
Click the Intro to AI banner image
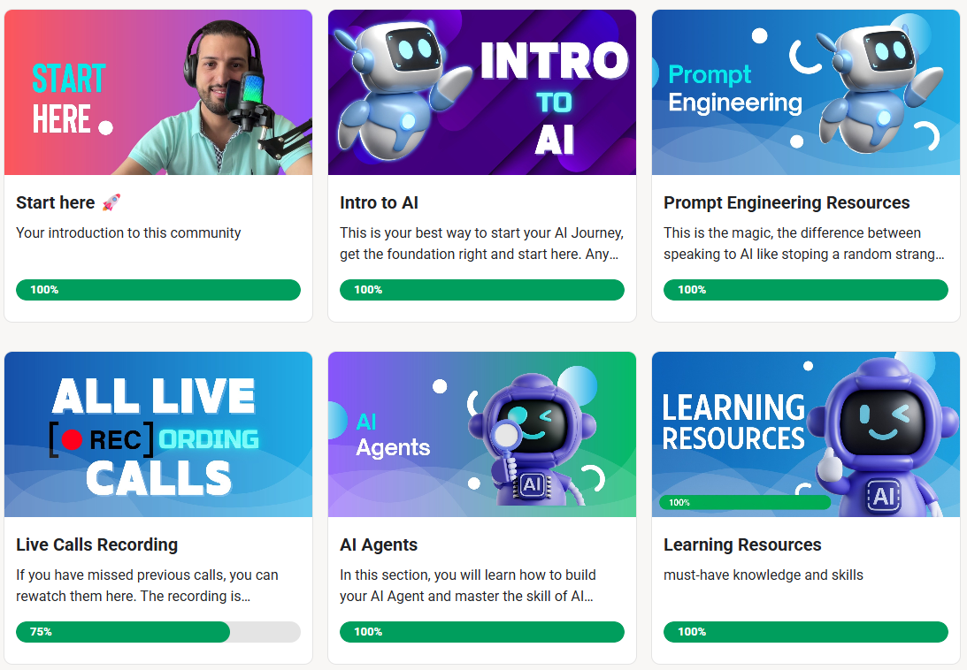pos(481,92)
